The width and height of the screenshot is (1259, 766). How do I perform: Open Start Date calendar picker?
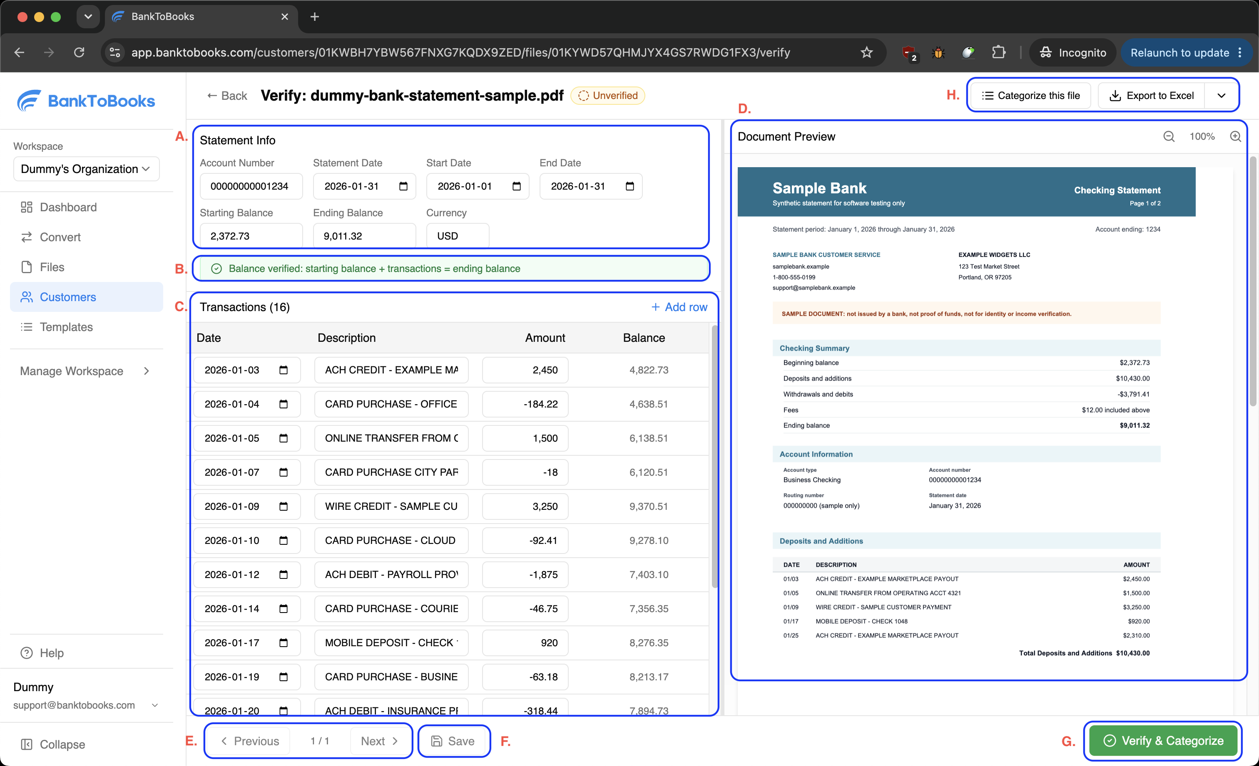tap(517, 186)
